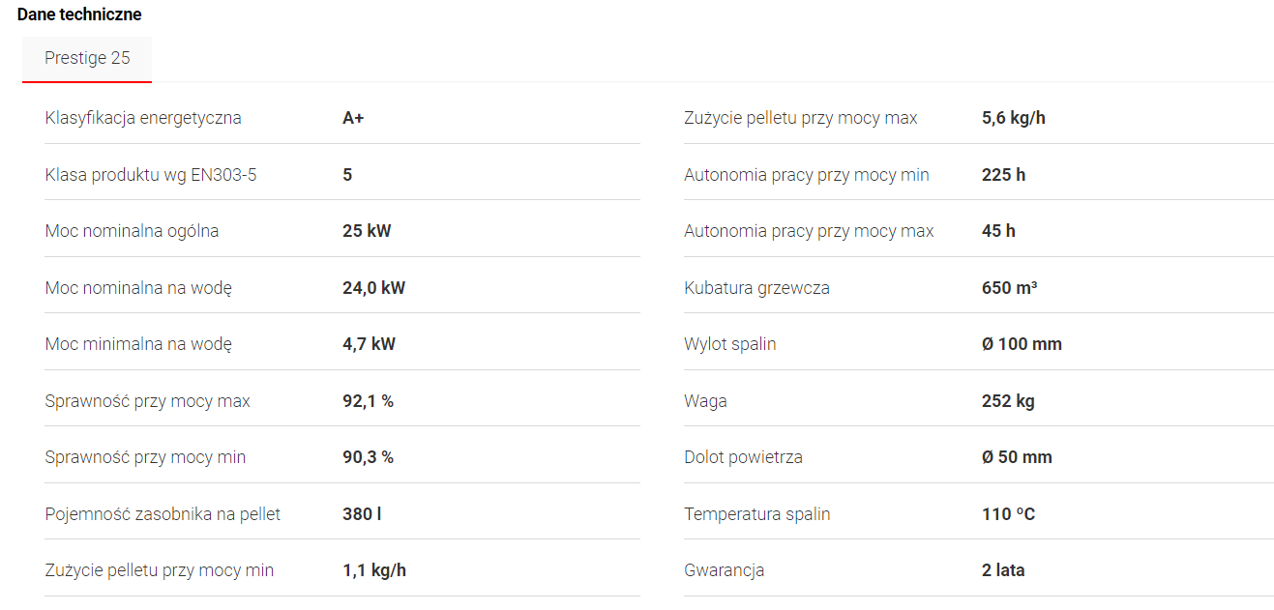
Task: Click the 4,7 kW minimum power value
Action: pyautogui.click(x=369, y=344)
